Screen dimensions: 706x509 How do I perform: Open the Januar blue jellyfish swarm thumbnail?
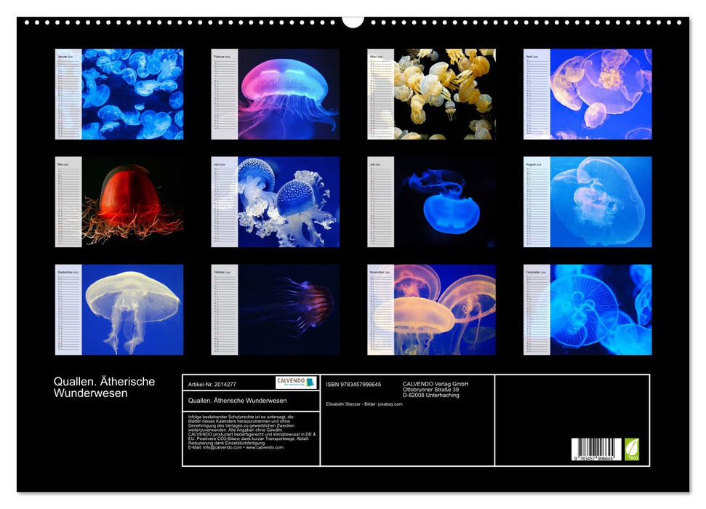click(x=132, y=94)
